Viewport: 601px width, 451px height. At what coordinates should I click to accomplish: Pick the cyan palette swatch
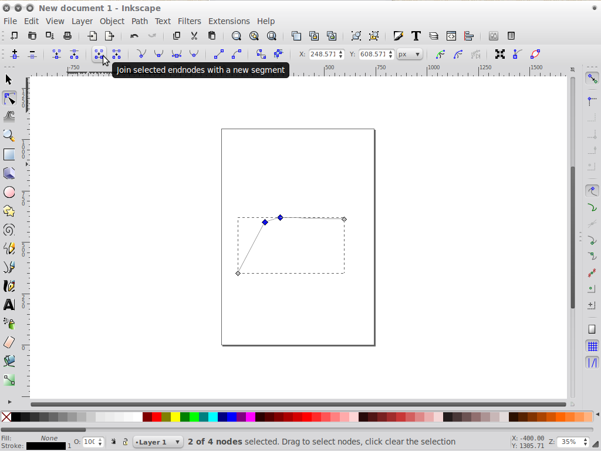[213, 417]
